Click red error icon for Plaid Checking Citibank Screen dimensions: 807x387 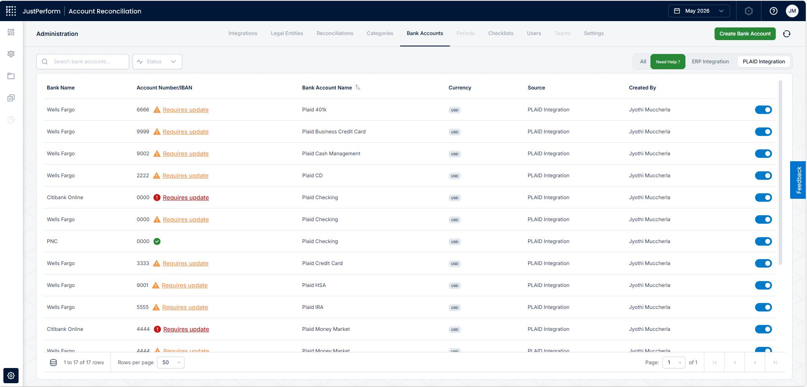(x=157, y=198)
